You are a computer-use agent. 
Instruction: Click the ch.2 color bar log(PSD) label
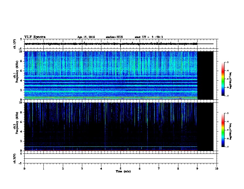coord(230,131)
